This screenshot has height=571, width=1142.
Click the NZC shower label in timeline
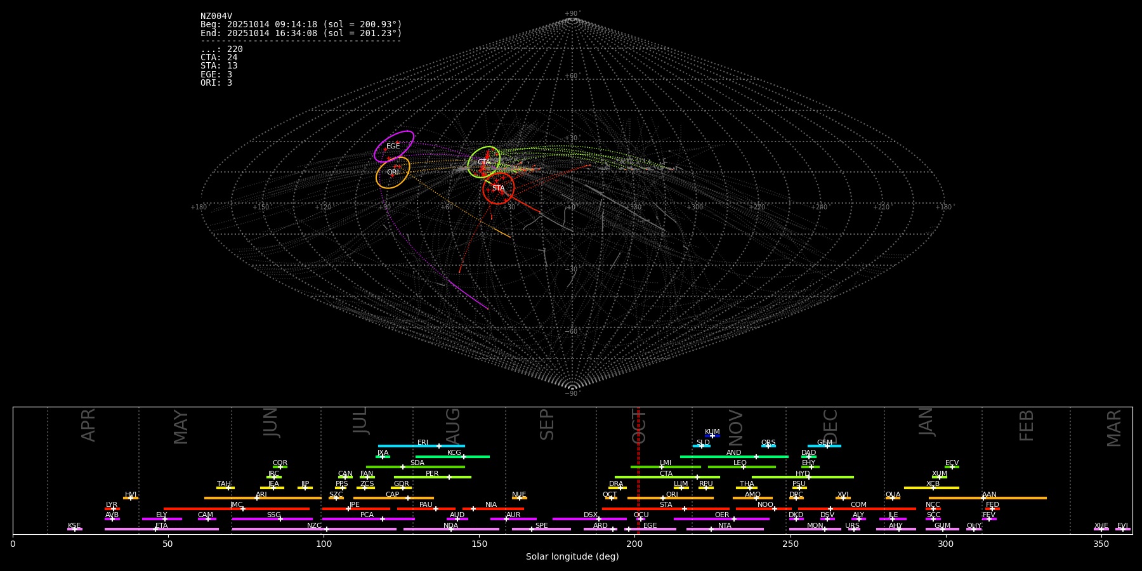tap(314, 526)
